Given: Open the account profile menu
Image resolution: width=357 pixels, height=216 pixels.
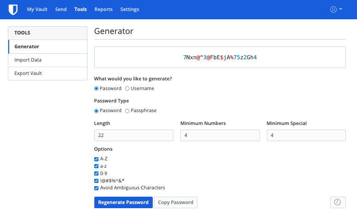Looking at the screenshot, I should tap(336, 9).
